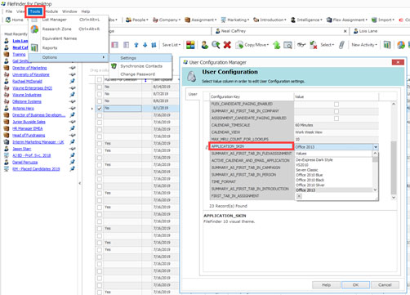This screenshot has height=295, width=410.
Task: Open the Director of Marketing link
Action: point(29,68)
